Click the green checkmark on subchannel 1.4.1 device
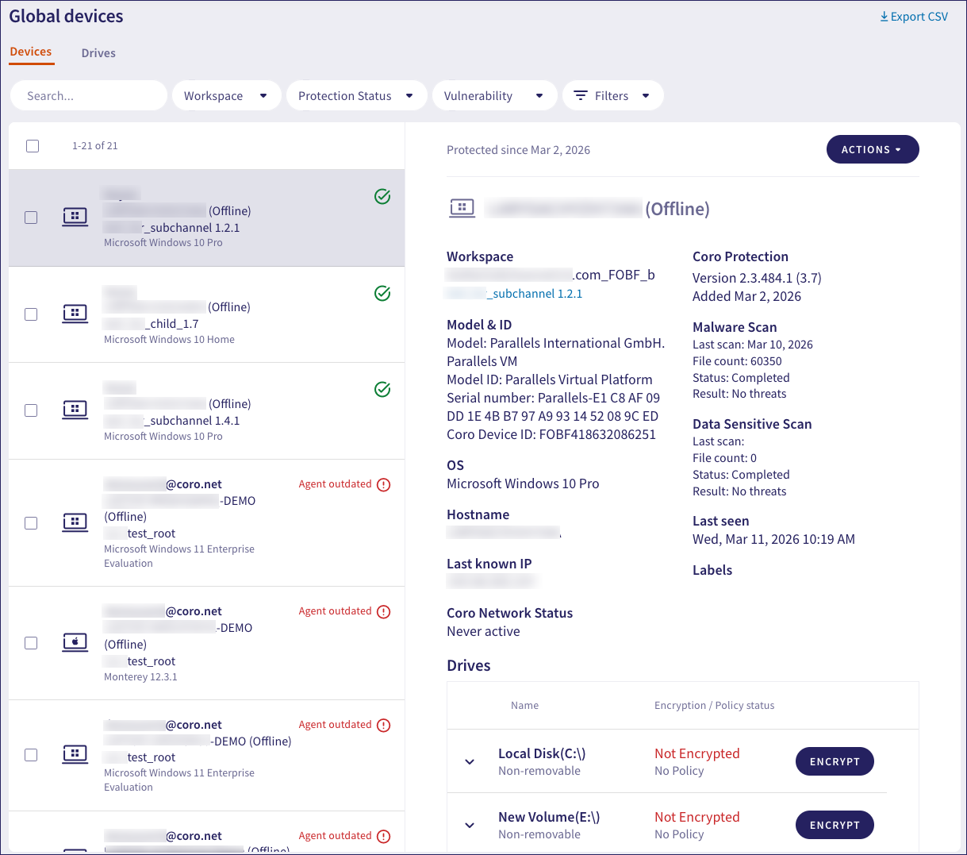 (x=382, y=389)
